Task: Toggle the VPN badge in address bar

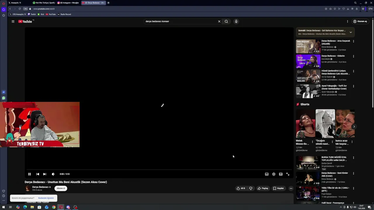Action: tap(25, 9)
